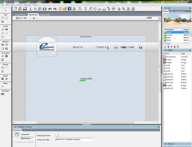Sort by the Scene Name column header
Screen dimensions: 192x147
[x=173, y=30]
